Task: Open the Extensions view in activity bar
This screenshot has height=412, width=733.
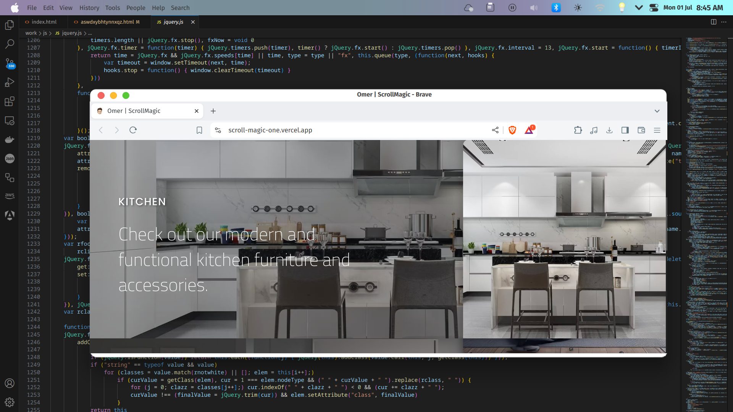Action: (10, 101)
